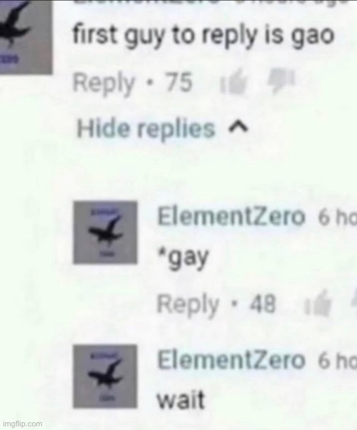Open avatar beside the '*gay' reply
The image size is (357, 430).
tap(105, 233)
